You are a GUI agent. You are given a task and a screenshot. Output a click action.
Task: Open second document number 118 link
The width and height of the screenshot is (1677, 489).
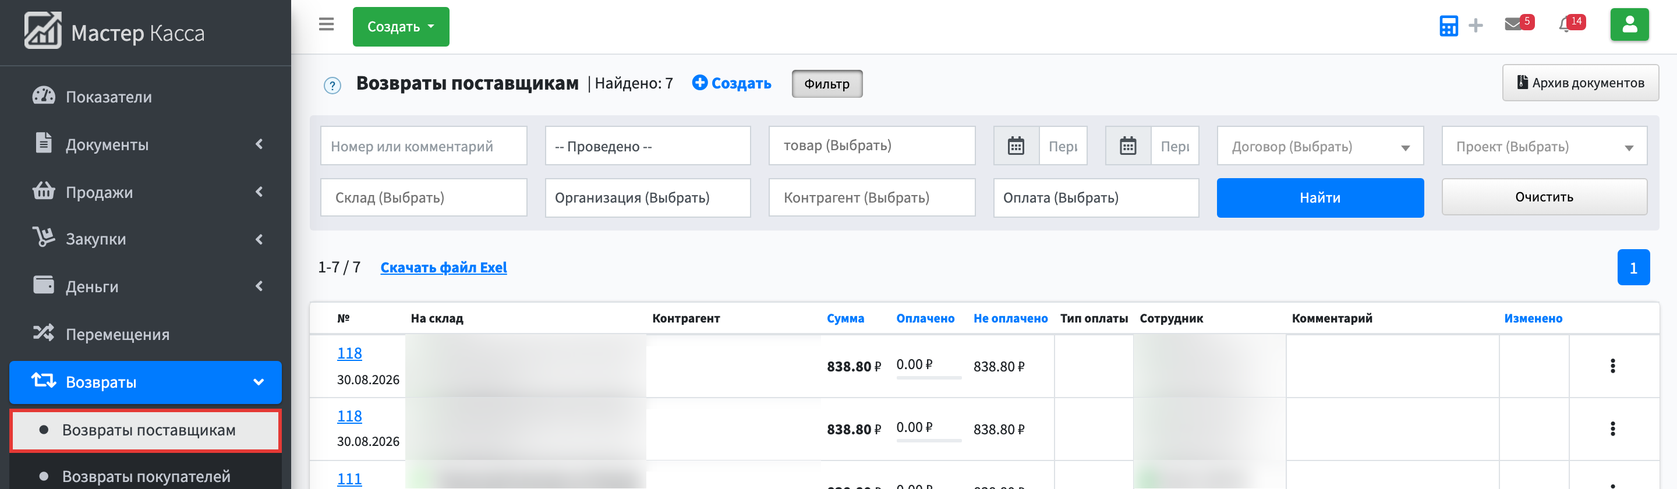[x=349, y=416]
